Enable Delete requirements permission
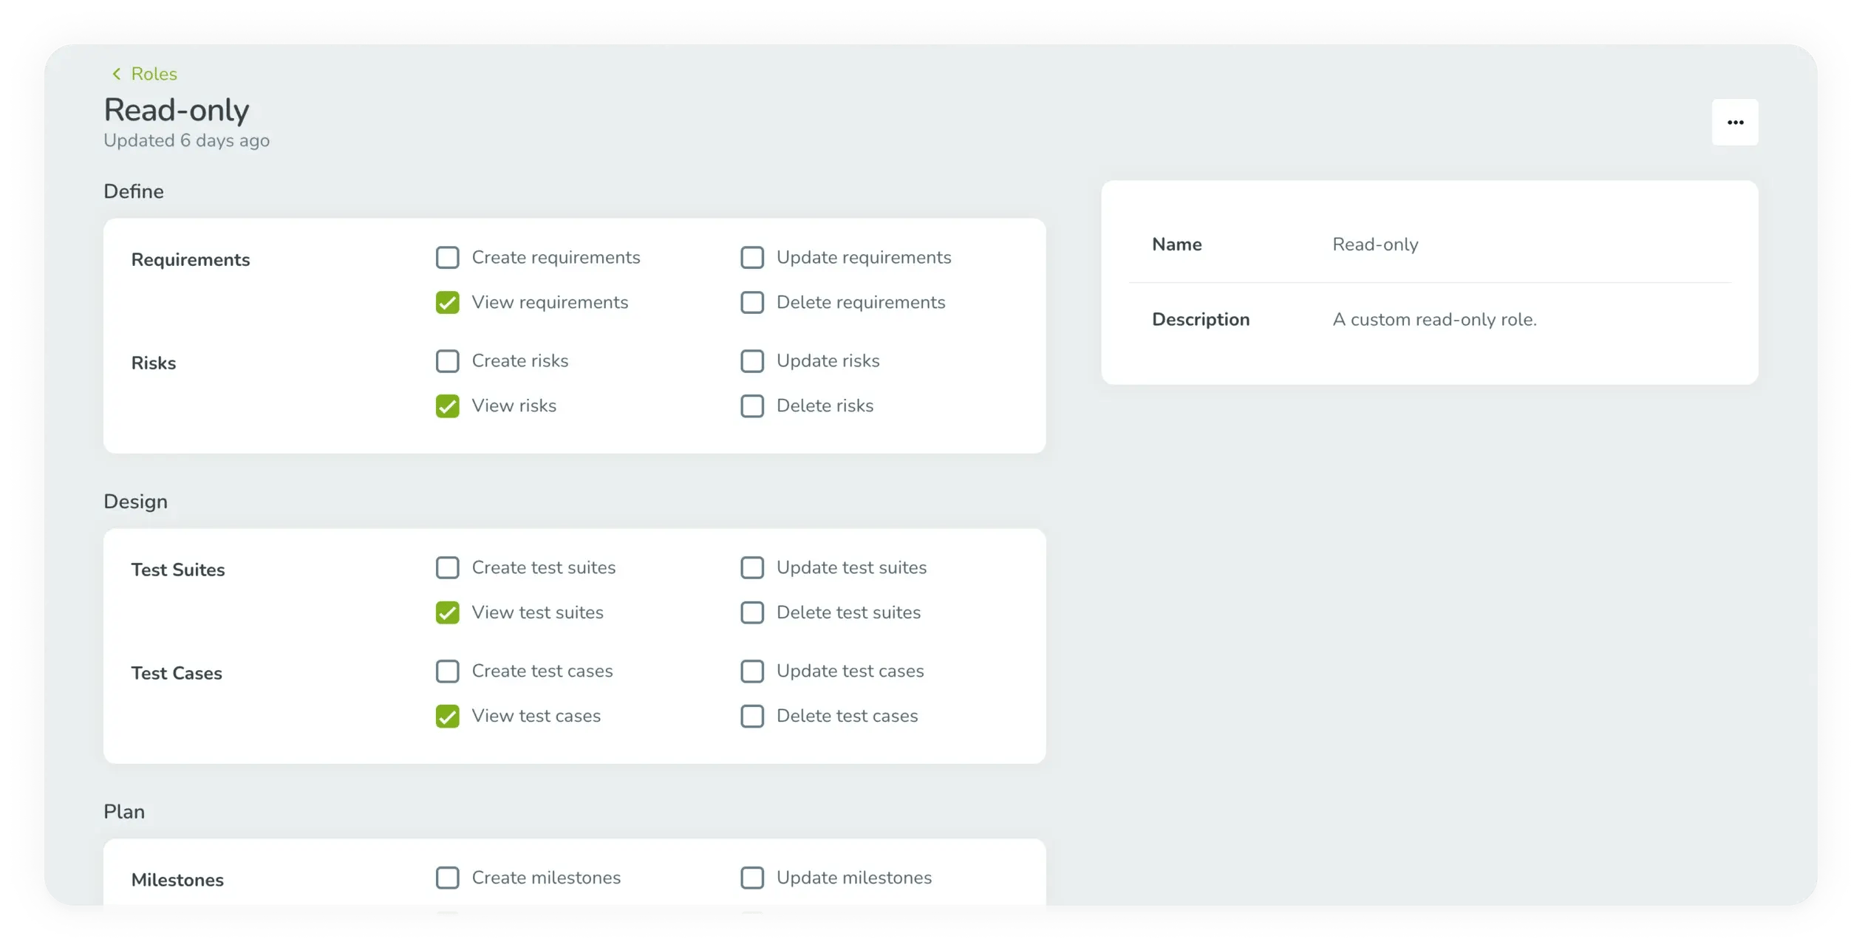This screenshot has height=950, width=1862. [x=751, y=303]
